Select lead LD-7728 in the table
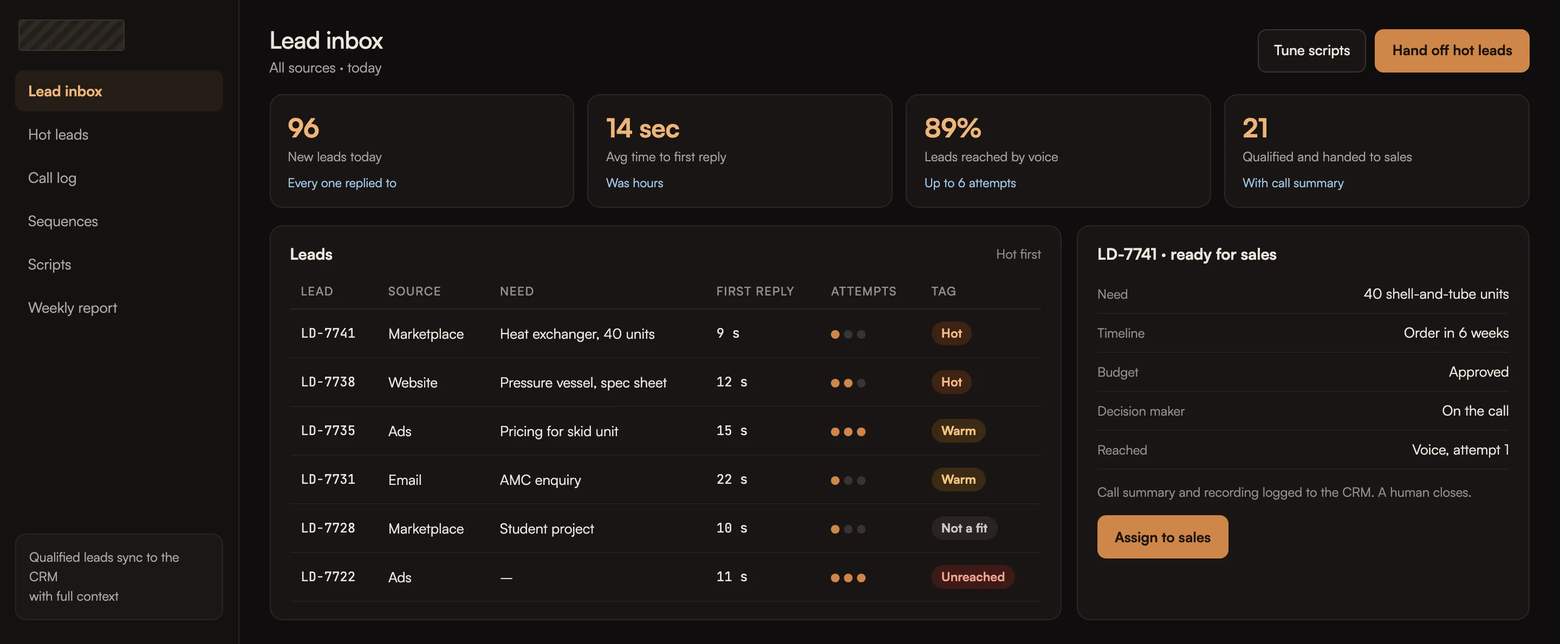Viewport: 1560px width, 644px height. (665, 528)
